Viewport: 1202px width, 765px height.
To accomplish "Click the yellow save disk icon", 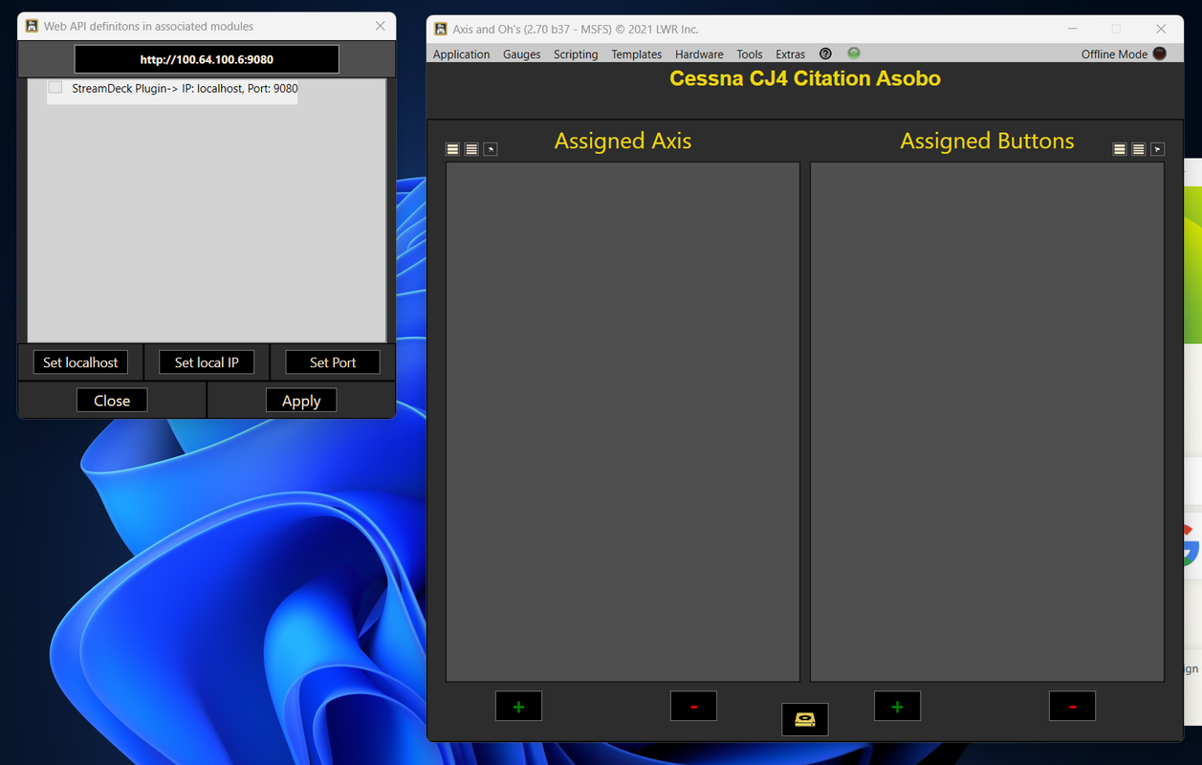I will pyautogui.click(x=805, y=719).
